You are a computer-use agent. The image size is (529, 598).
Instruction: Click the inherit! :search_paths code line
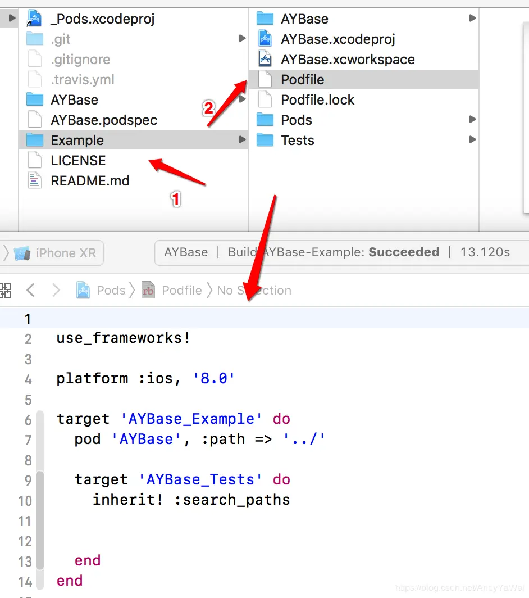click(x=191, y=500)
